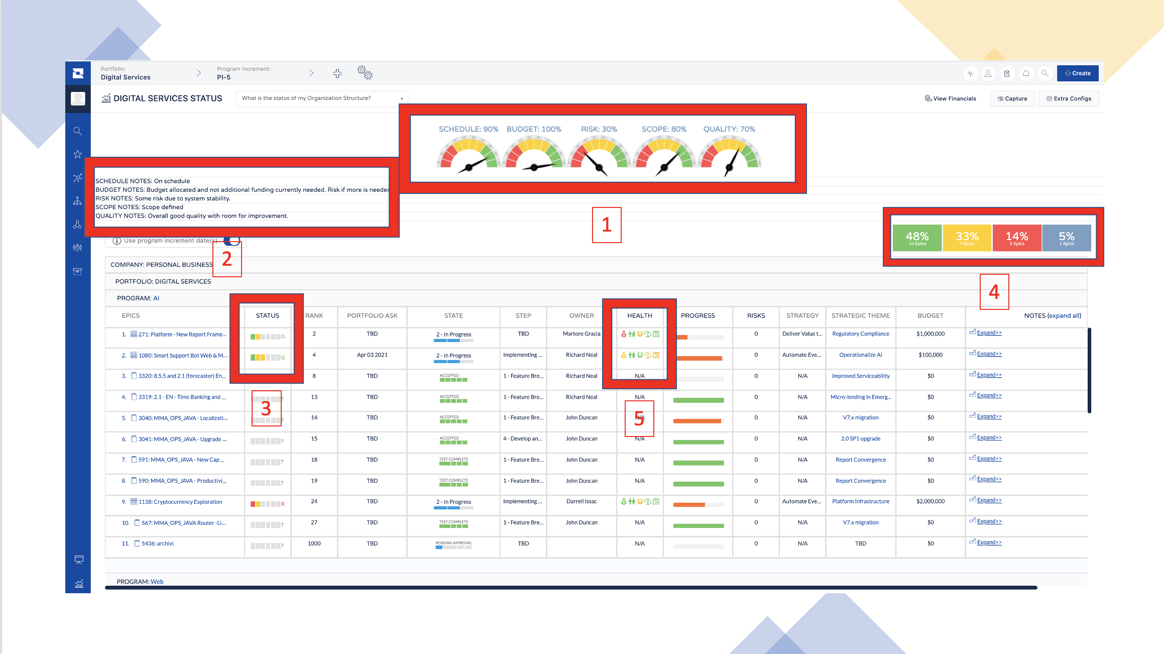Image resolution: width=1164 pixels, height=654 pixels.
Task: Open the favorites star icon
Action: (x=77, y=154)
